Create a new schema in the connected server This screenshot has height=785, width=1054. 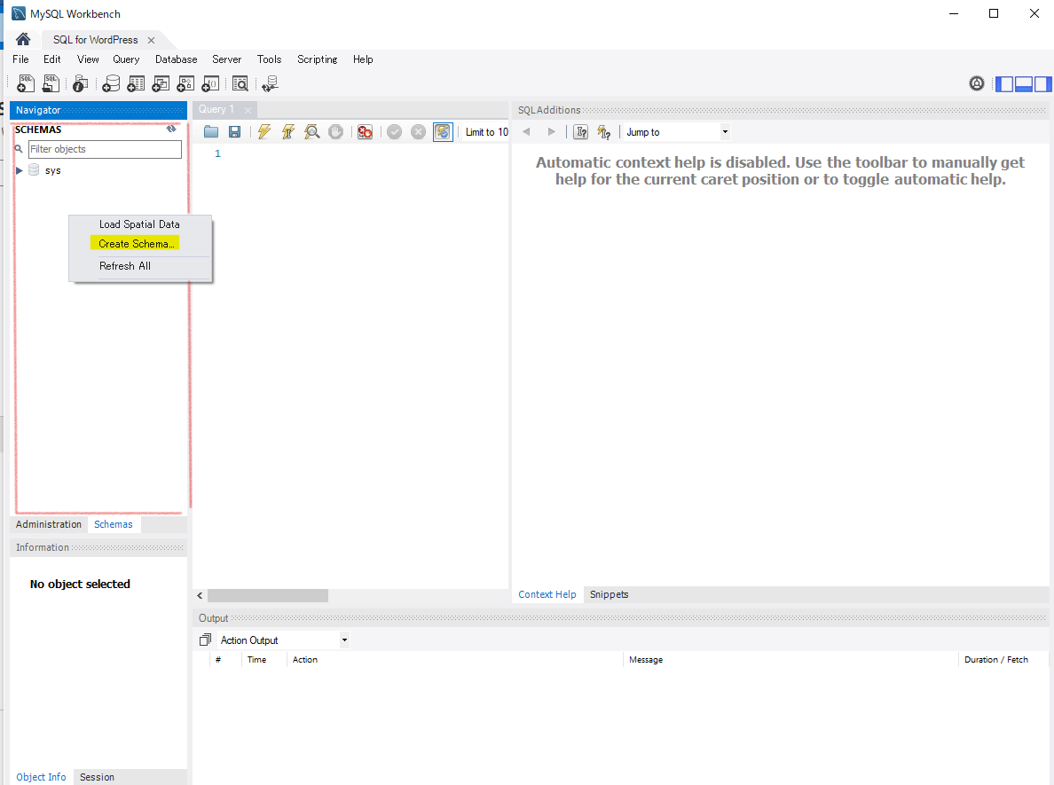pos(111,83)
